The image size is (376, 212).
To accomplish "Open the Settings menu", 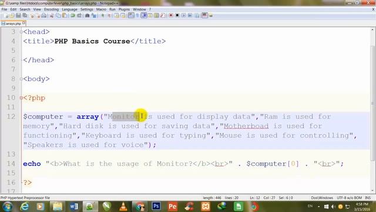I will [86, 9].
